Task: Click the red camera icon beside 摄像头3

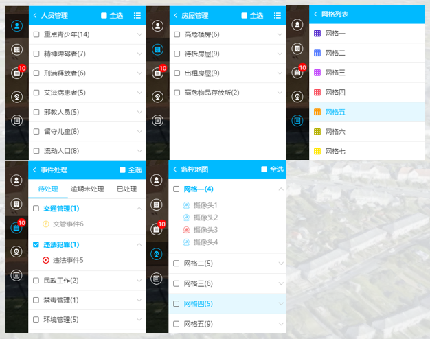Action: 187,230
